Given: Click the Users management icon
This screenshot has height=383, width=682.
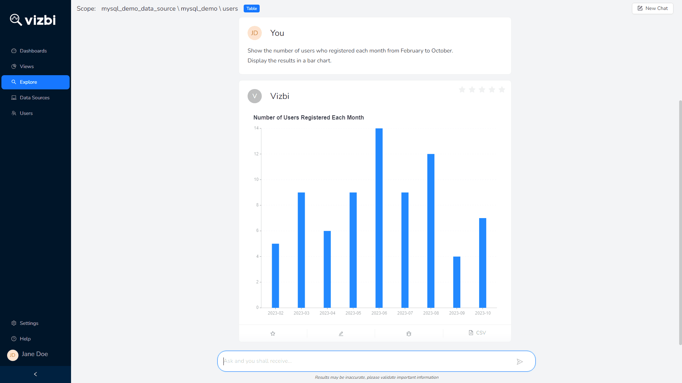Looking at the screenshot, I should click(13, 113).
